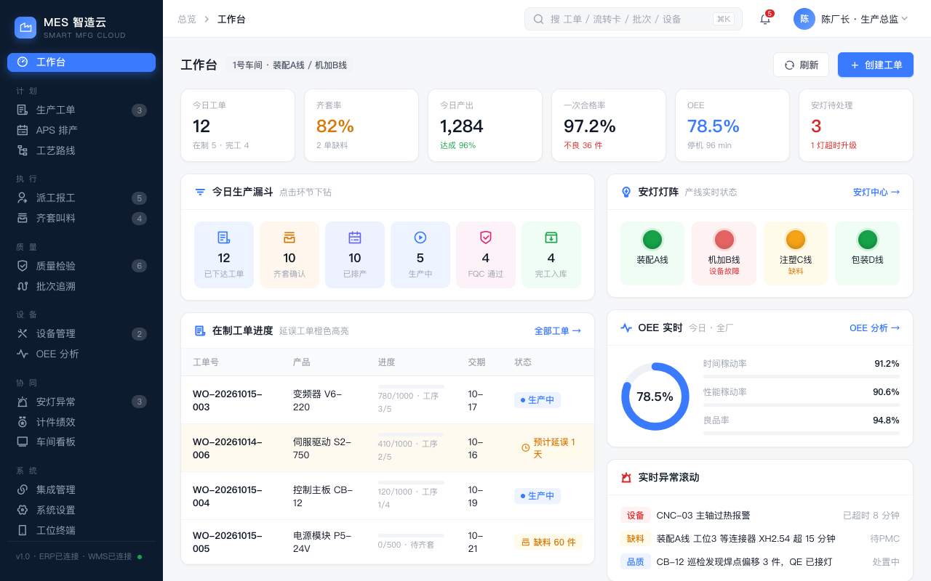
Task: Click the 总览 breadcrumb
Action: [x=187, y=20]
